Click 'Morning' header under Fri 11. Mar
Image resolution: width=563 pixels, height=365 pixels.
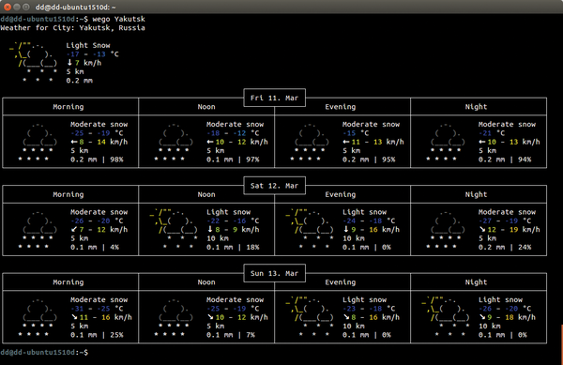coord(68,107)
